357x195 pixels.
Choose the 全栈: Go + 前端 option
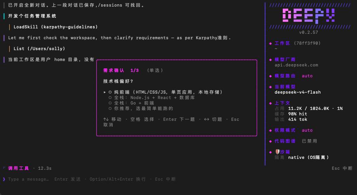[110, 103]
